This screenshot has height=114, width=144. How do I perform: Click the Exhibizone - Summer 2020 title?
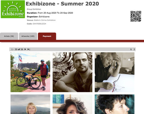pyautogui.click(x=62, y=4)
